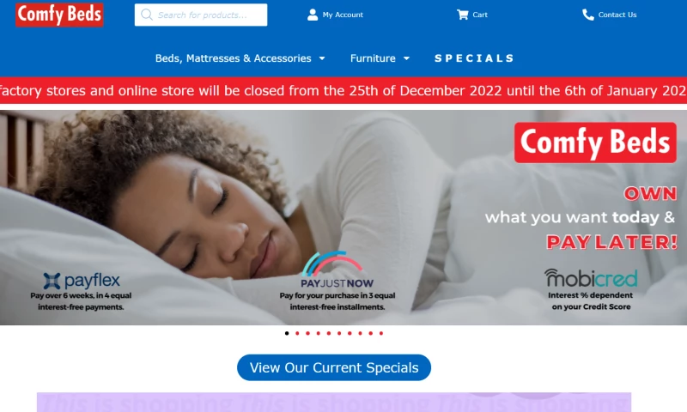Click the payflex logo on banner
The height and width of the screenshot is (412, 687).
click(x=82, y=280)
